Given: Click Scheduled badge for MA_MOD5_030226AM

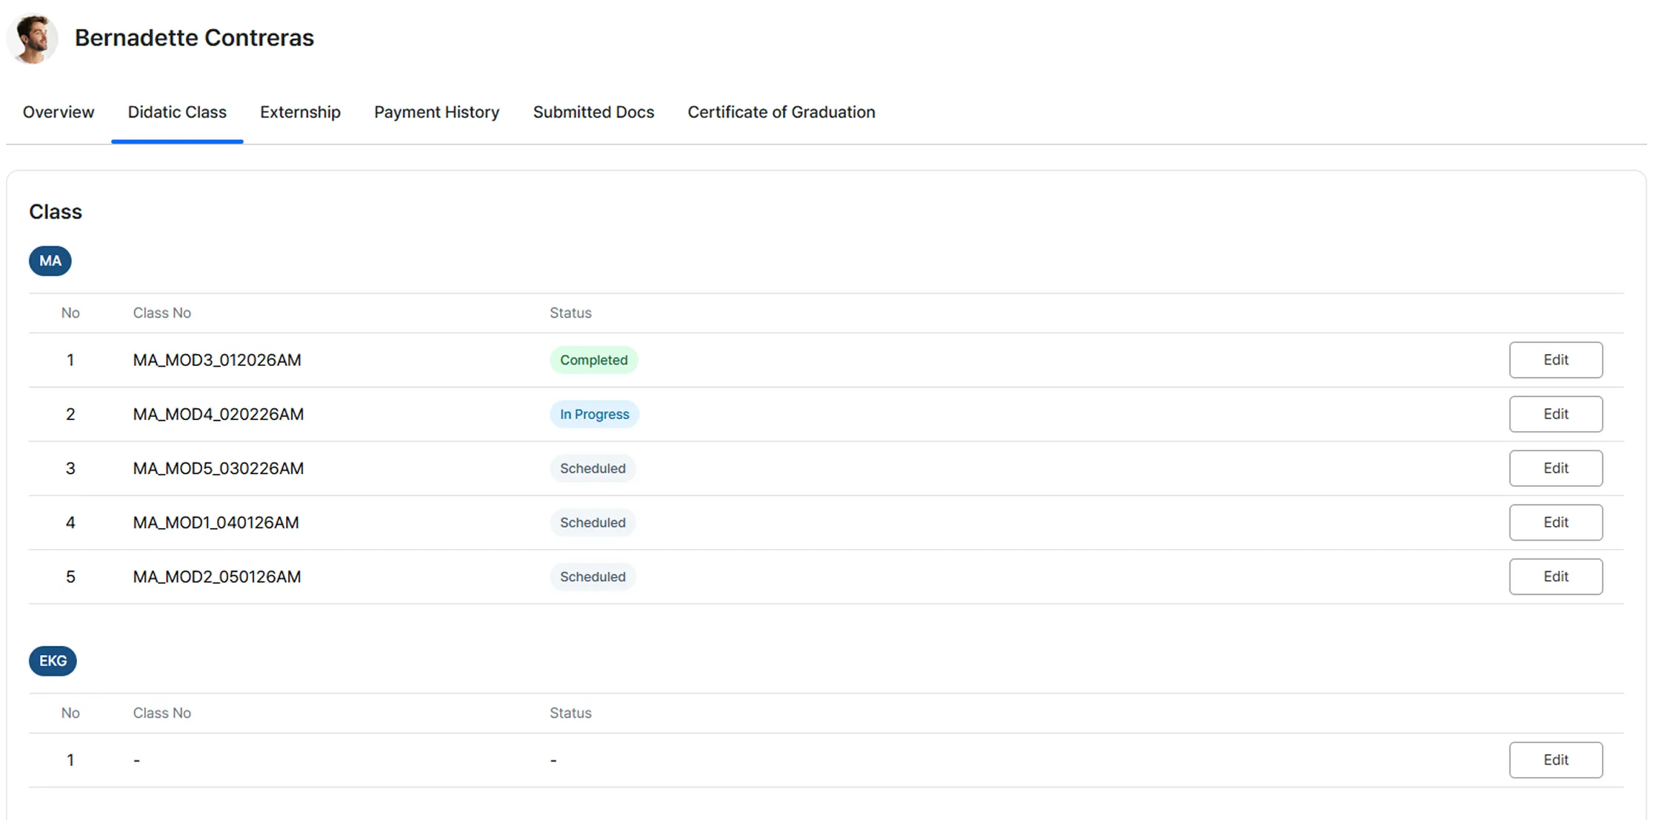Looking at the screenshot, I should [x=593, y=468].
